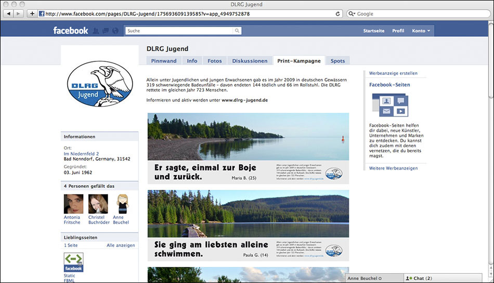Click the 4 Personen gefällt das heading
Screen dimensions: 494x283
pyautogui.click(x=89, y=186)
